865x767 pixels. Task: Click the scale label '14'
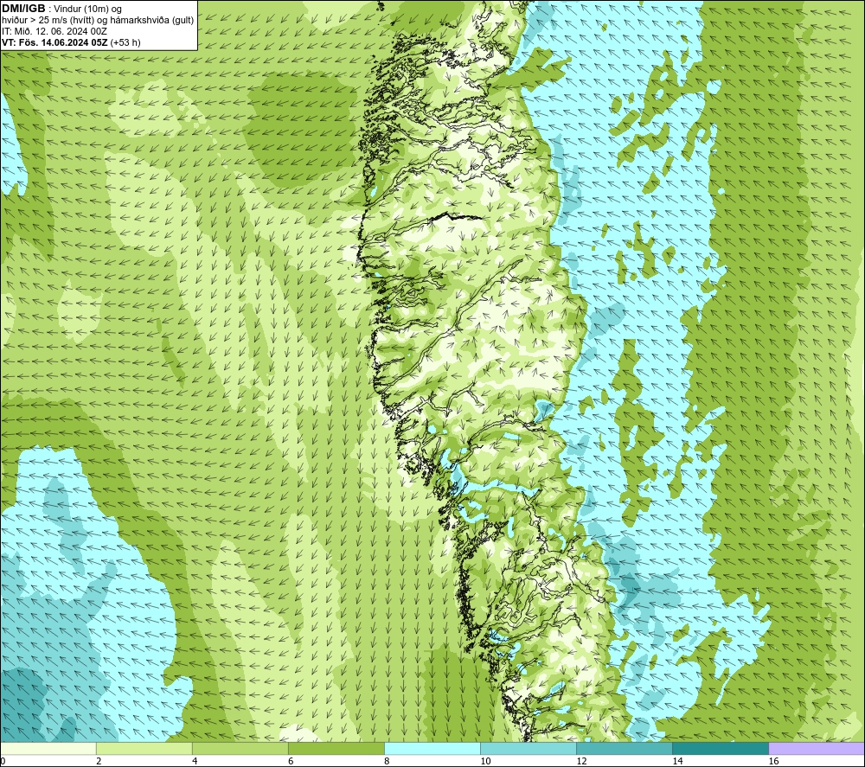point(677,761)
